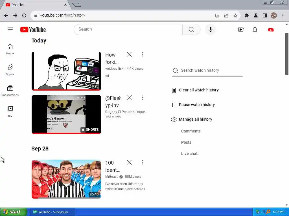This screenshot has height=216, width=289.
Task: Remove '@Flash yp4nv' short from history
Action: [129, 98]
